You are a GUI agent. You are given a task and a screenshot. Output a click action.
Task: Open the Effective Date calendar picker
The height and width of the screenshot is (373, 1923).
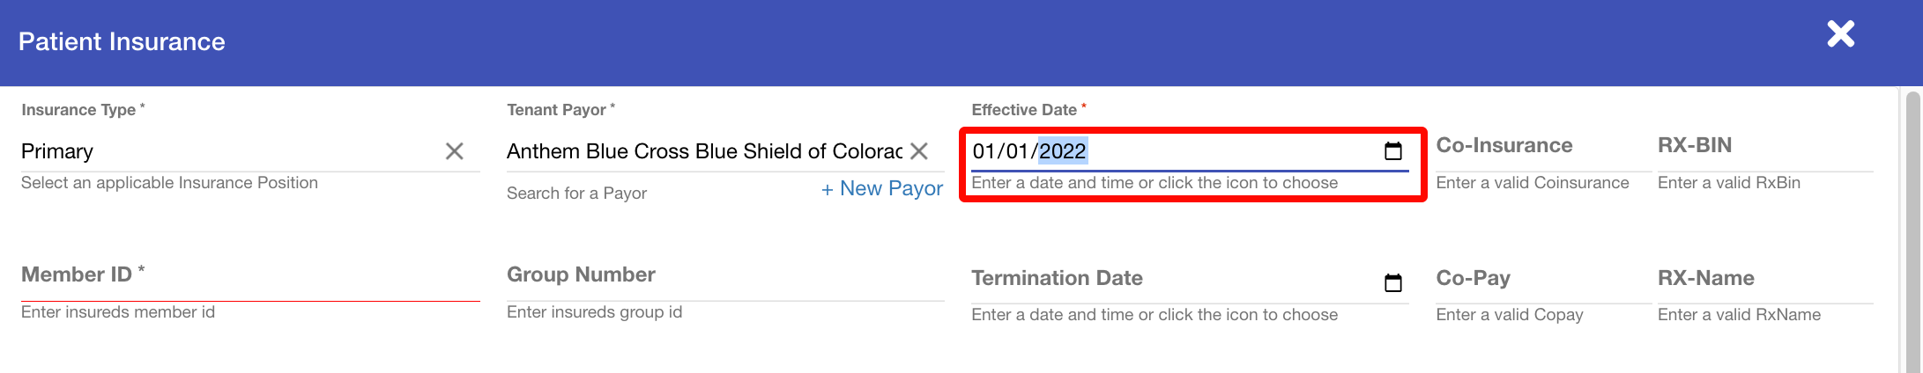pyautogui.click(x=1393, y=151)
